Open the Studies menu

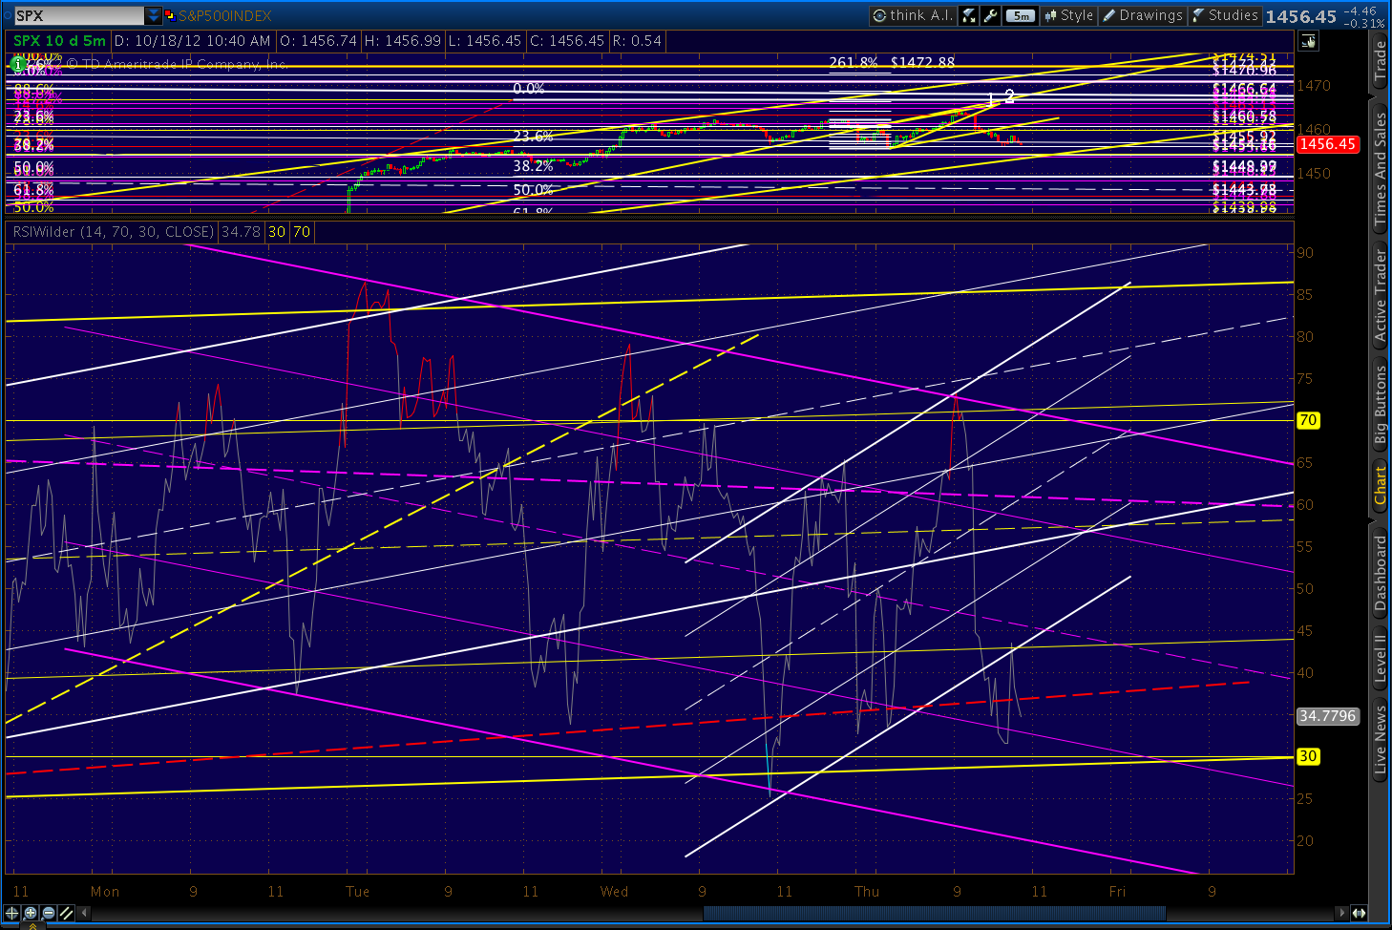(x=1226, y=15)
